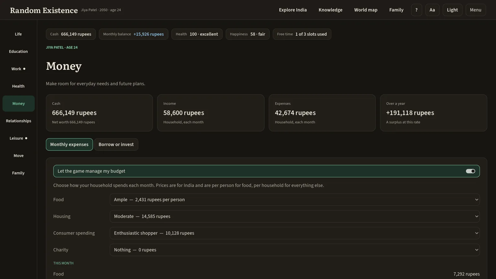Click the Cash net worth card
Viewport: 496px width, 279px height.
99,113
